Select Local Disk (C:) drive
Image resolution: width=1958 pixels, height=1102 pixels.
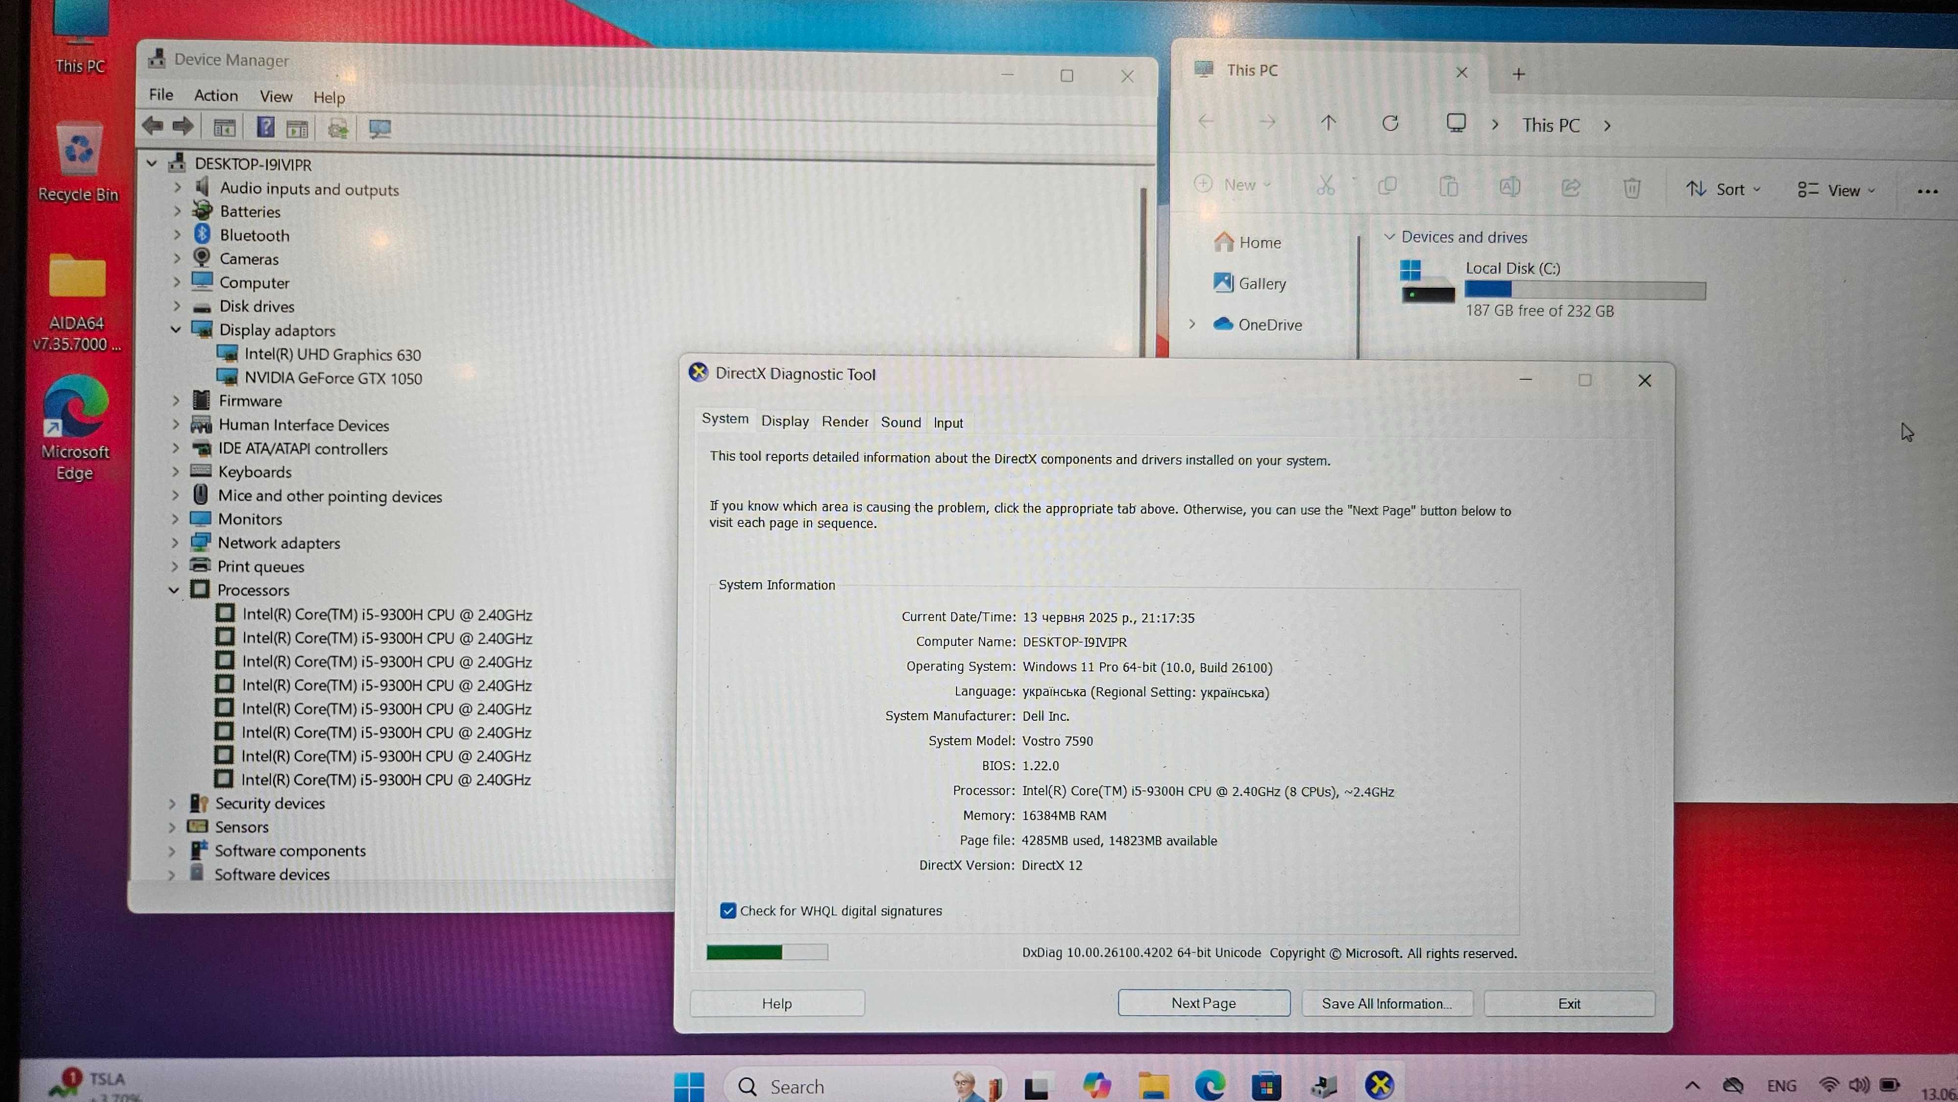click(x=1552, y=289)
